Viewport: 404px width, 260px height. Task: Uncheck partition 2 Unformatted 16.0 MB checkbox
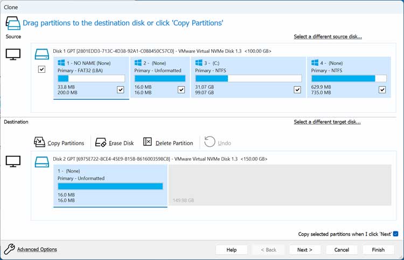181,90
